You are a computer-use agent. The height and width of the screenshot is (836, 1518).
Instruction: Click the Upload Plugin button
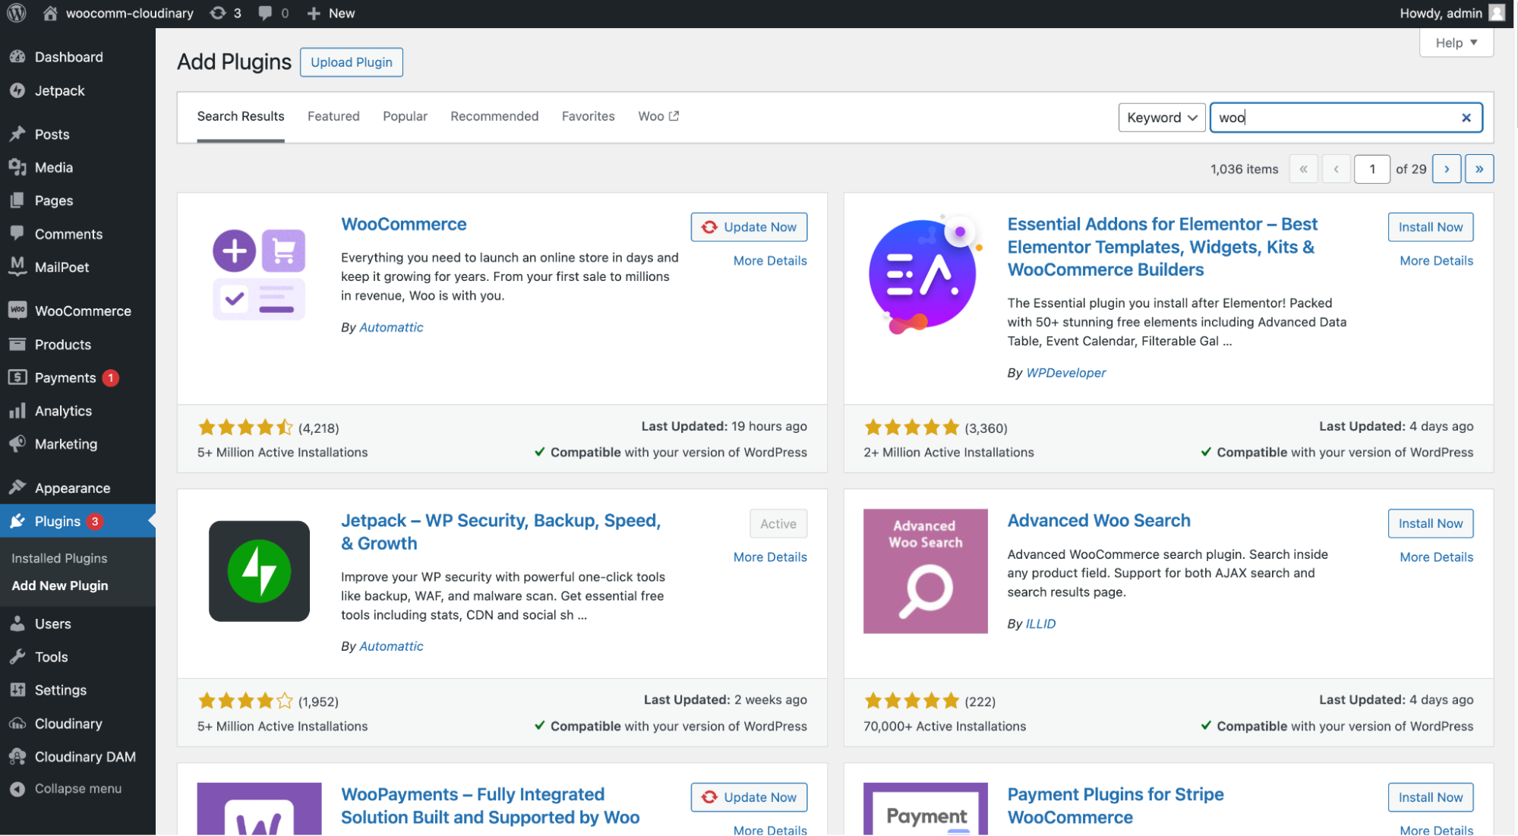351,62
